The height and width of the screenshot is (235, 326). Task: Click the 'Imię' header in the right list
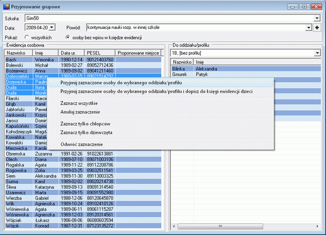click(x=258, y=62)
